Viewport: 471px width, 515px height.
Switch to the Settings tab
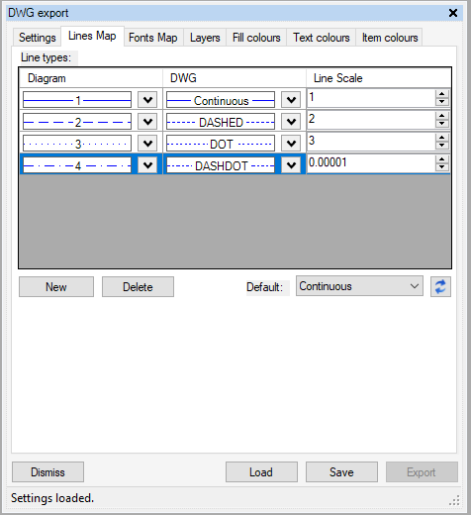coord(38,38)
